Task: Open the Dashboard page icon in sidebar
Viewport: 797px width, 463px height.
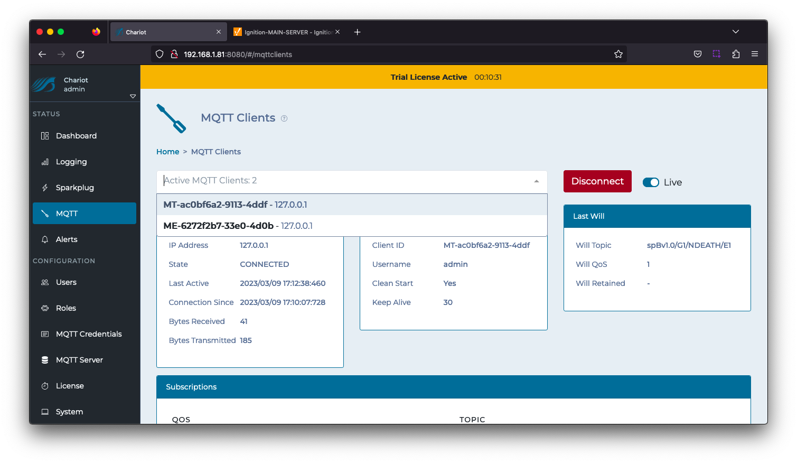Action: coord(45,136)
